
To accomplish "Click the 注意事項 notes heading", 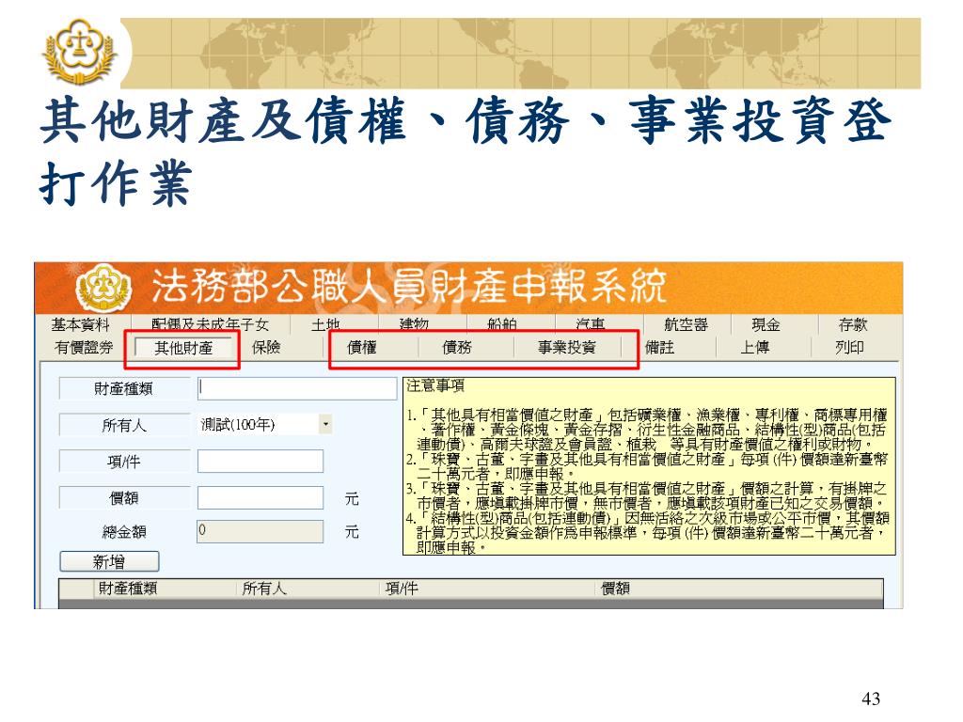I will (x=435, y=385).
